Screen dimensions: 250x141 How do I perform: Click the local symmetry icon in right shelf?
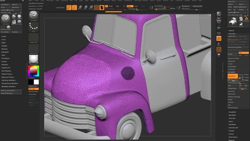point(219,33)
